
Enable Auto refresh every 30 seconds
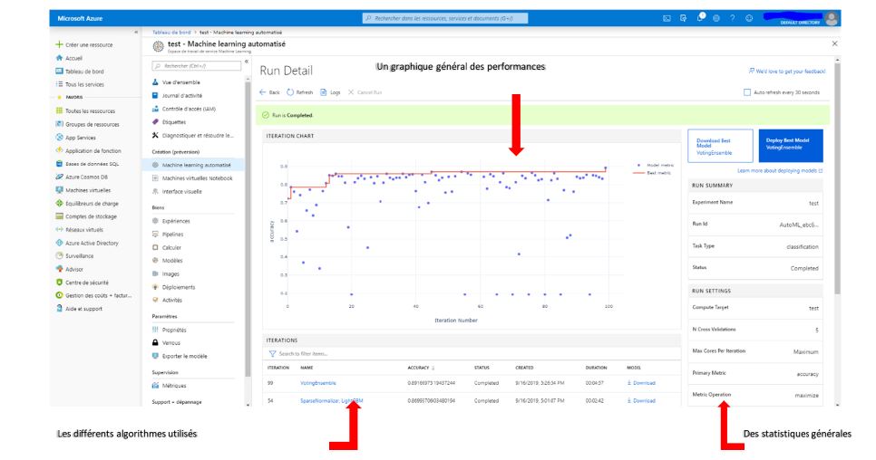point(747,92)
